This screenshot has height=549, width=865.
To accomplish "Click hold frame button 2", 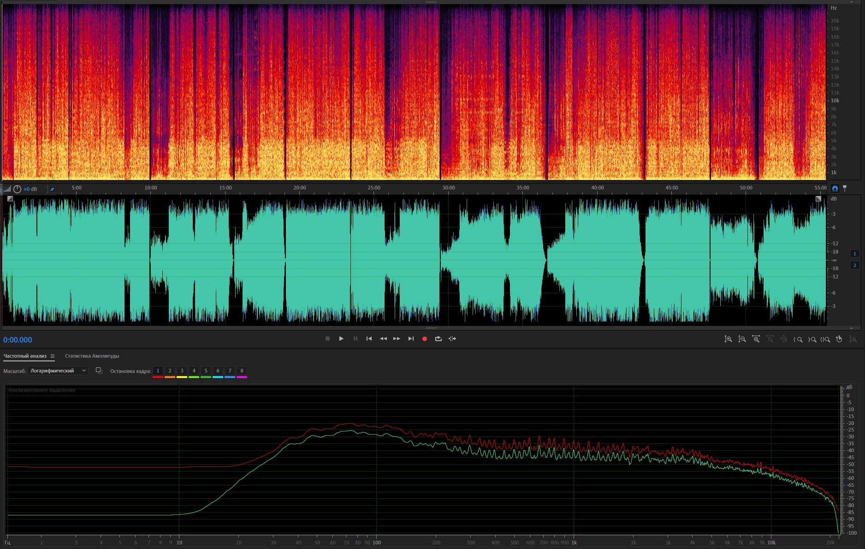I will [170, 371].
